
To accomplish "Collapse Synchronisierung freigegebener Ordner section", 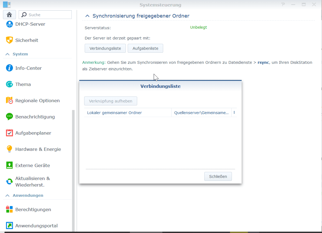I will click(x=87, y=16).
